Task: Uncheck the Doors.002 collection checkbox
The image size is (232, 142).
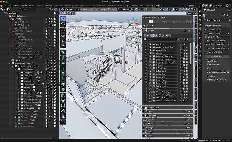Action: 46,75
